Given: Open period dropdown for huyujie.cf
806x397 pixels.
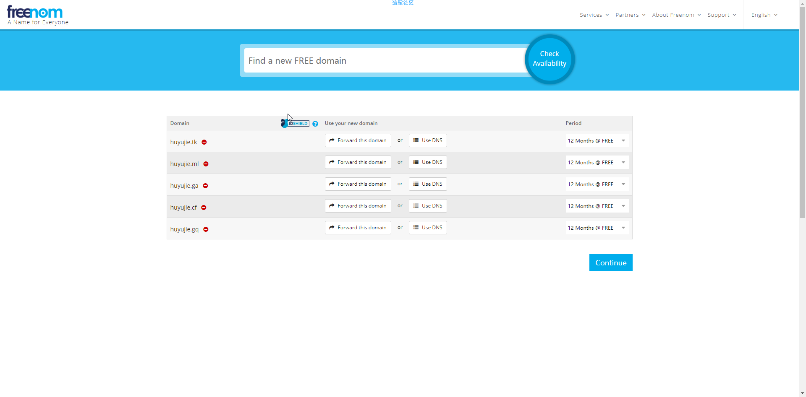Looking at the screenshot, I should (597, 206).
